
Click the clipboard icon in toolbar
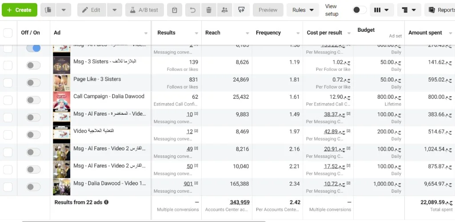point(174,10)
